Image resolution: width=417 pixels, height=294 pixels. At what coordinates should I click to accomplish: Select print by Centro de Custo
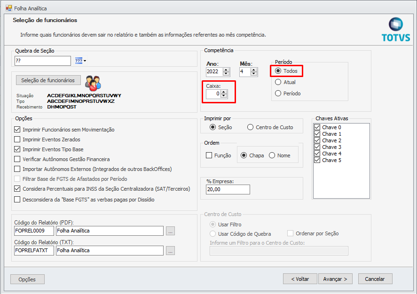250,127
